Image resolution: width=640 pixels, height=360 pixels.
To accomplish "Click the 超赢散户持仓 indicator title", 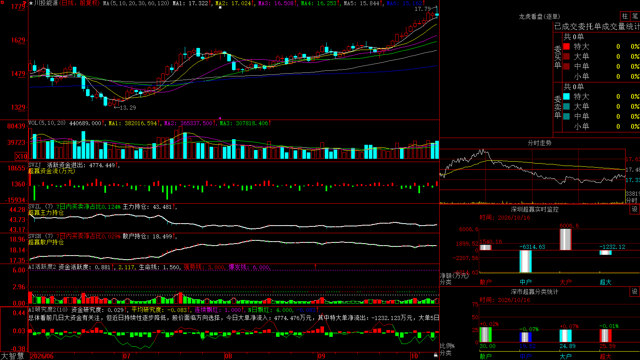I will (46, 242).
